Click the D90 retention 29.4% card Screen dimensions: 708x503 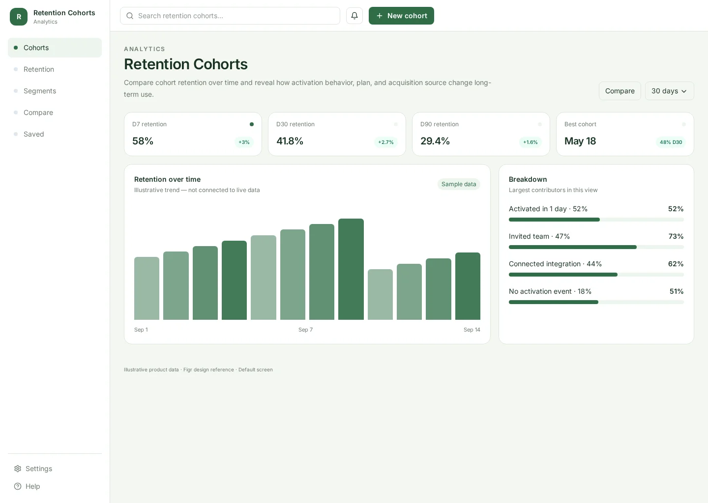pos(481,134)
